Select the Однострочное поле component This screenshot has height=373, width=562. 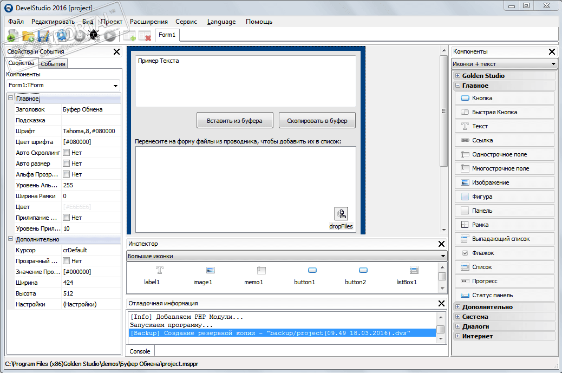pos(504,154)
